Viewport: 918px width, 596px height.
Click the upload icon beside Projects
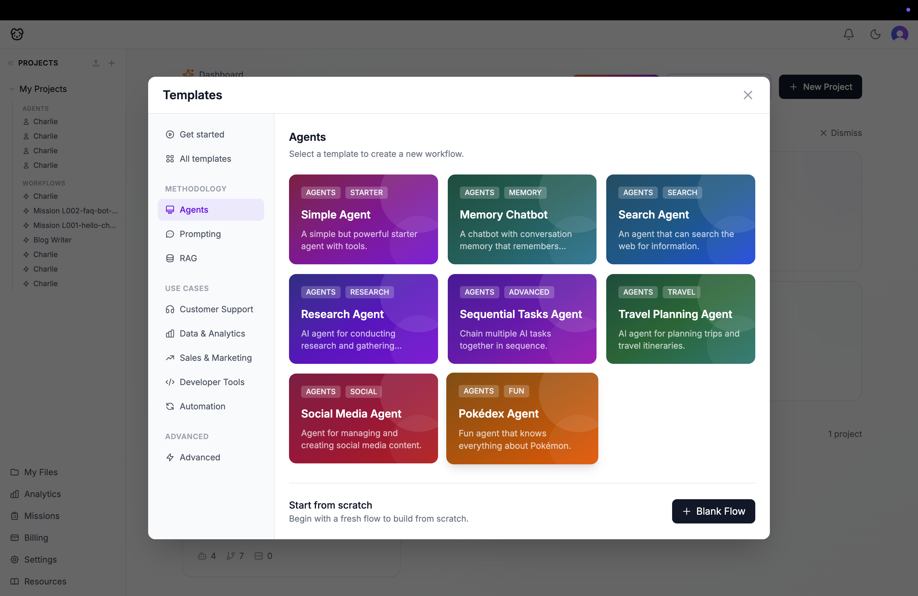pyautogui.click(x=96, y=63)
